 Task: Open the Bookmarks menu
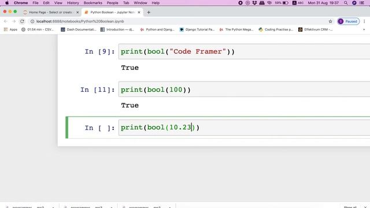pos(92,3)
